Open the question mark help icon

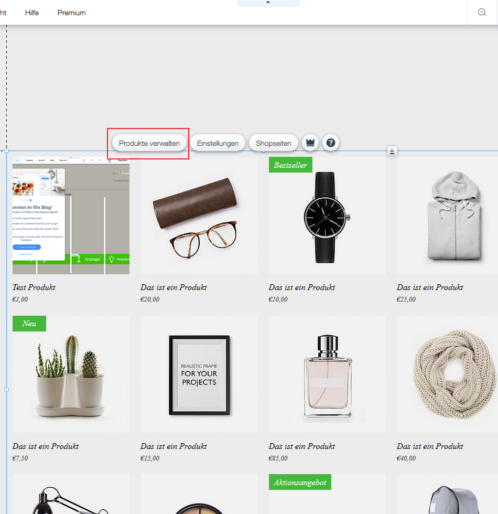point(331,143)
